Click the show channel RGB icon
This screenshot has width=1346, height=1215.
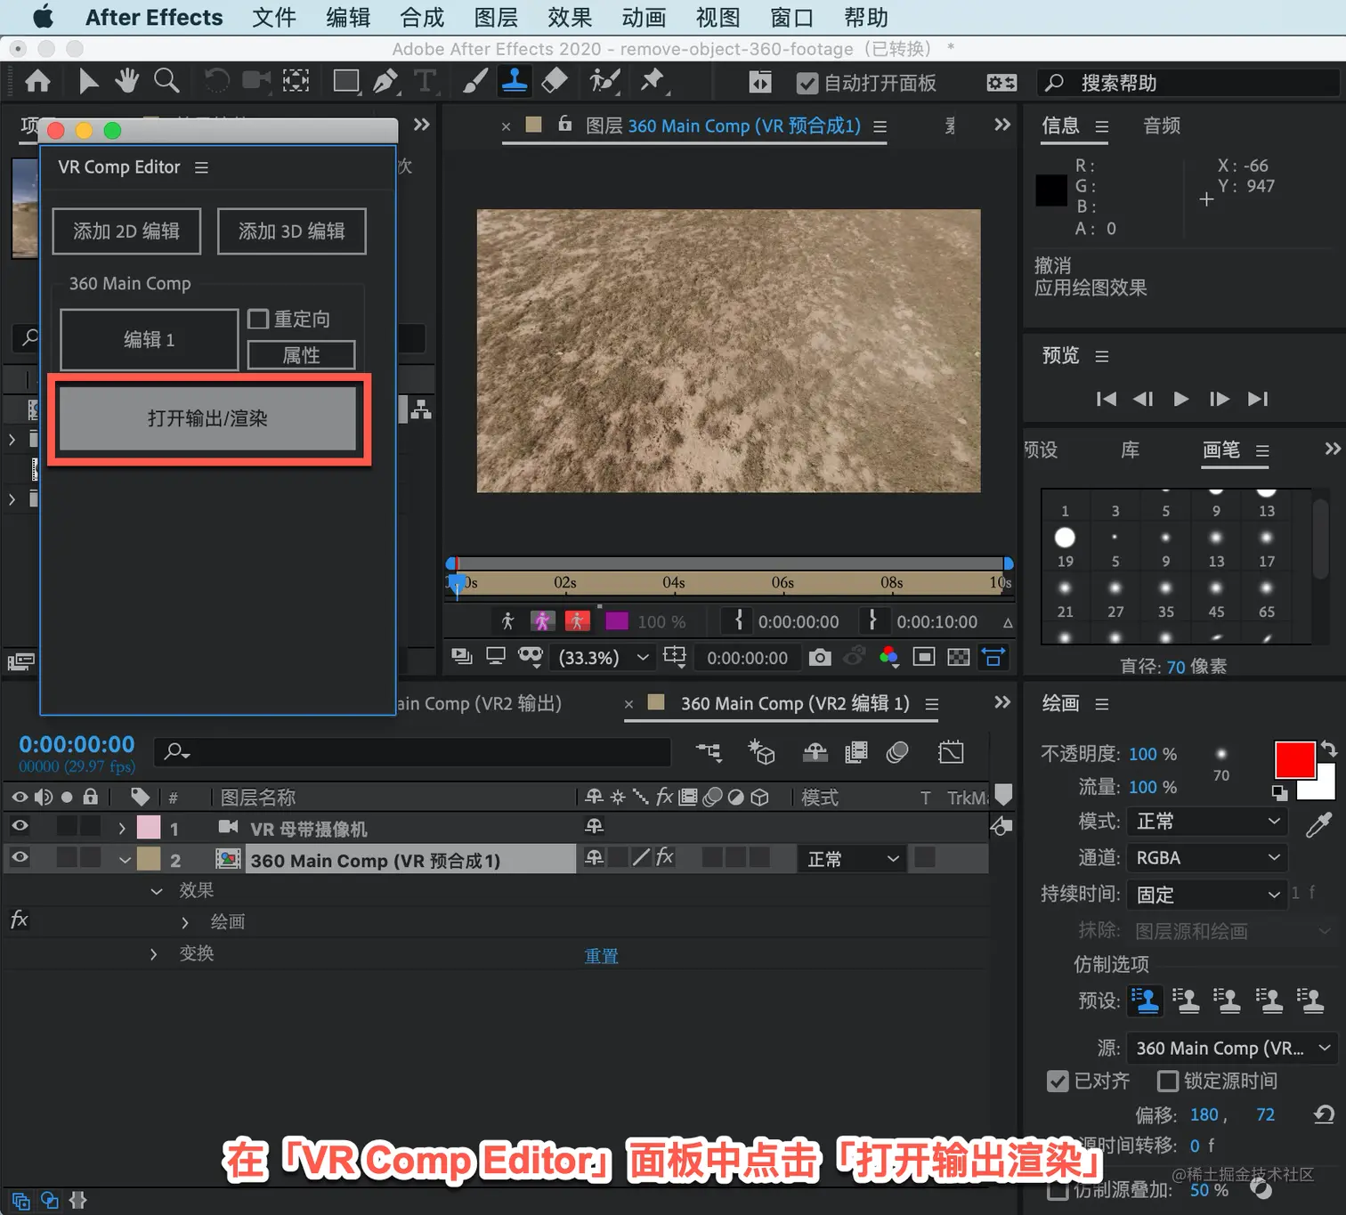tap(888, 658)
